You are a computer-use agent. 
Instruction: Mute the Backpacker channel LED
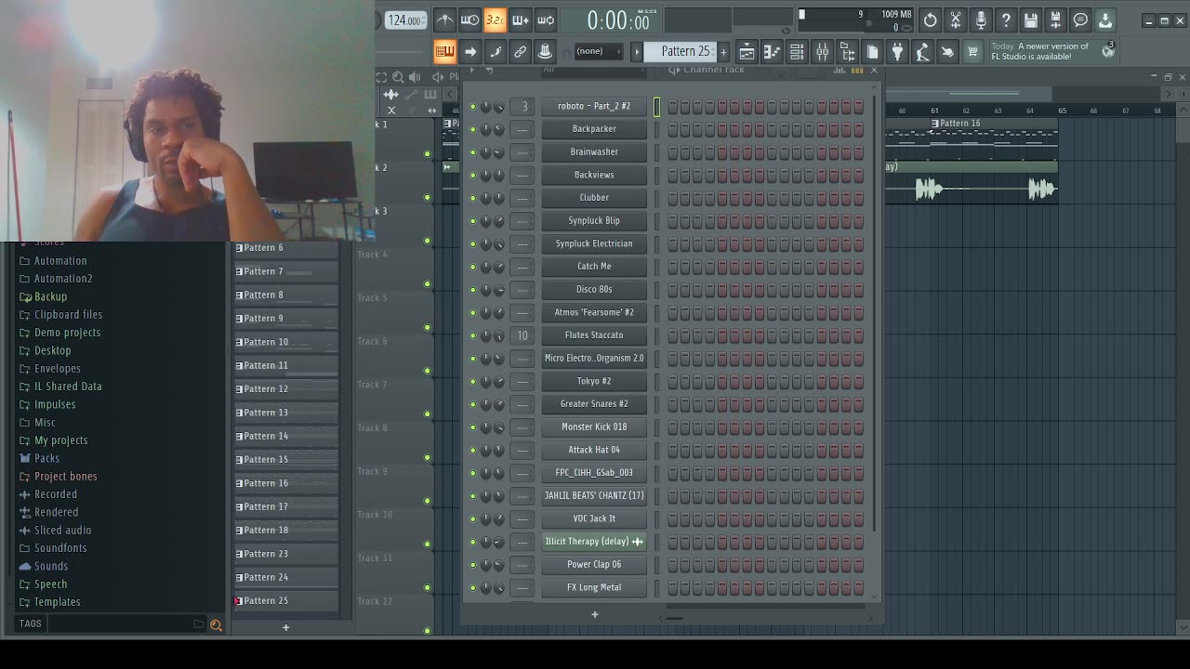click(x=472, y=129)
